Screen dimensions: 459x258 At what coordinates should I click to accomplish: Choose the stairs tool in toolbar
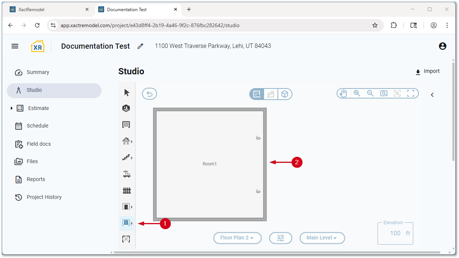(126, 158)
